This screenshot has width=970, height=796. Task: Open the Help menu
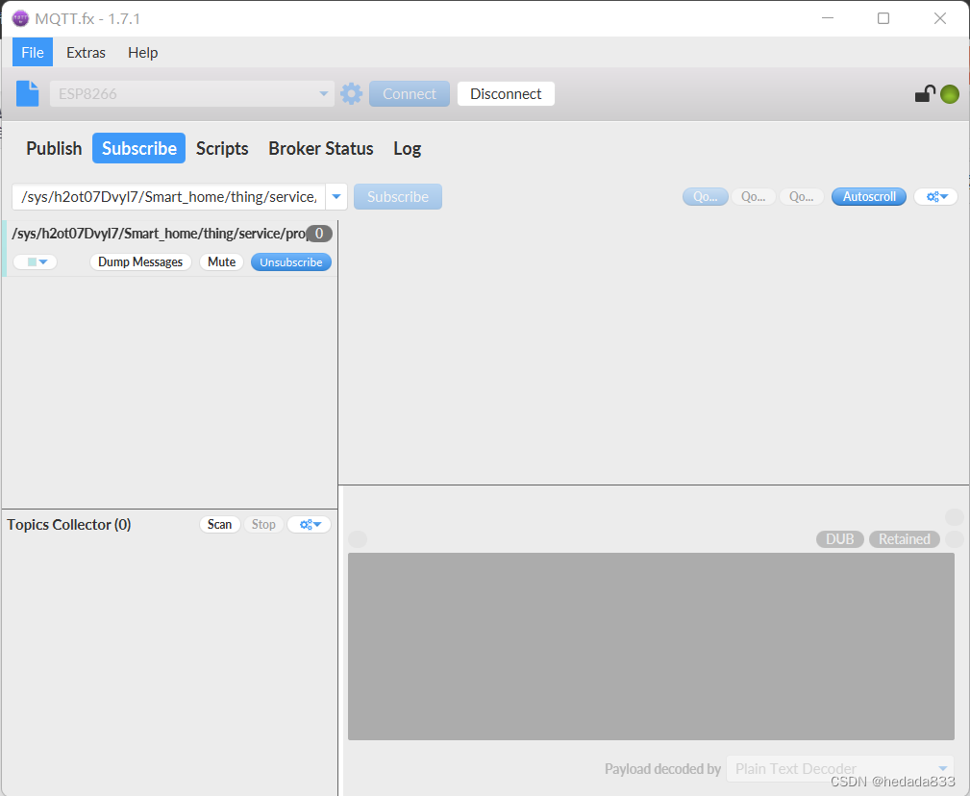[x=143, y=53]
